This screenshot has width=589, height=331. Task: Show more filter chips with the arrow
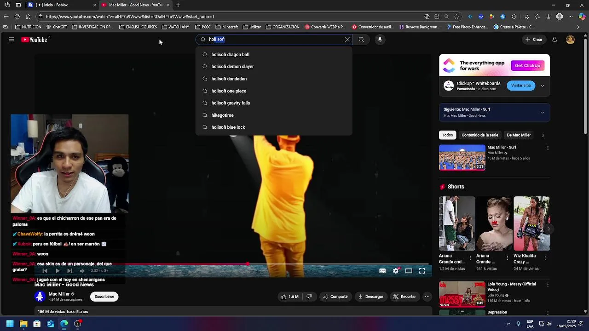[x=543, y=135]
